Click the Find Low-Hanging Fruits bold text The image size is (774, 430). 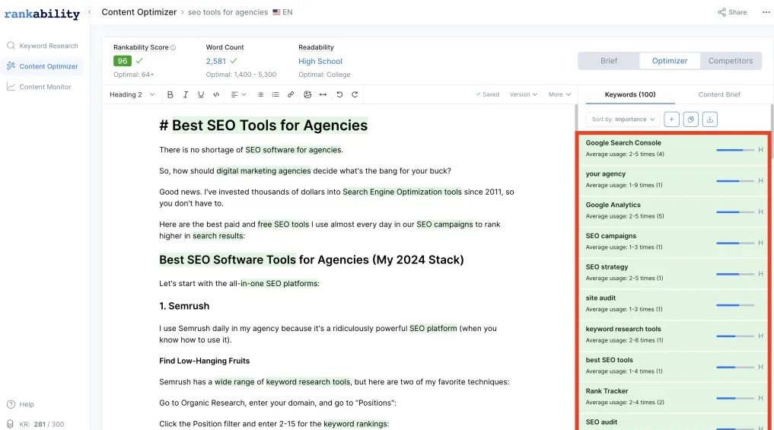click(x=205, y=361)
